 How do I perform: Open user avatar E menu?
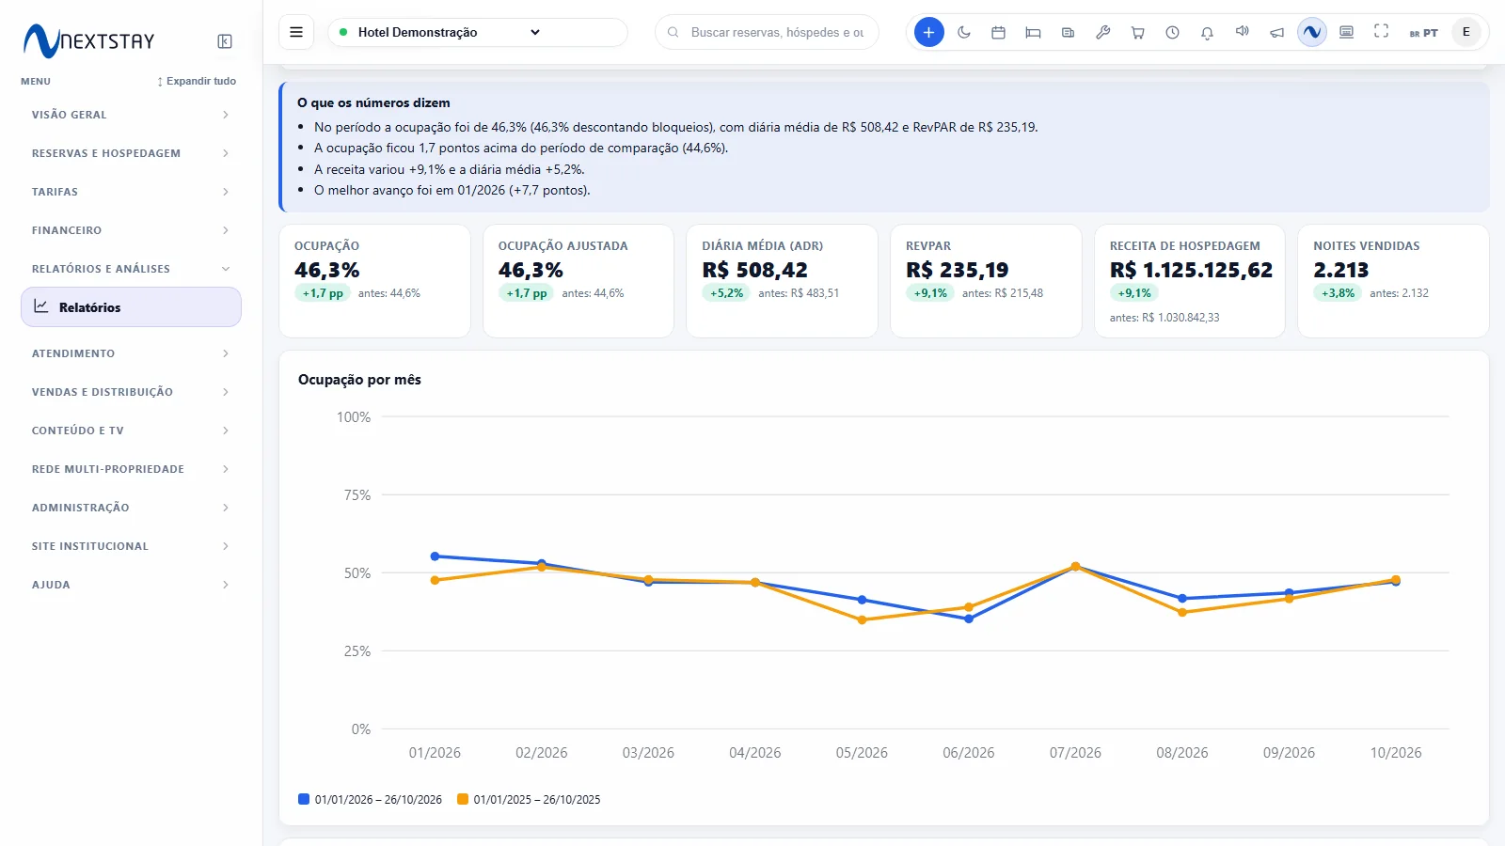1465,32
